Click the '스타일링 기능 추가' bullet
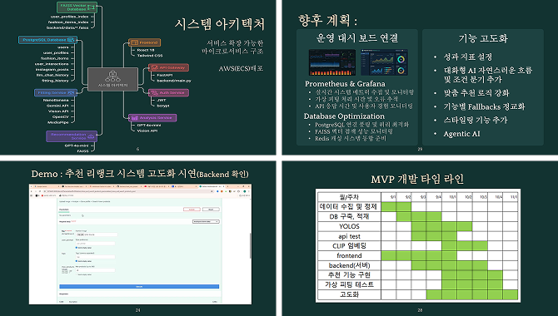 (475, 120)
